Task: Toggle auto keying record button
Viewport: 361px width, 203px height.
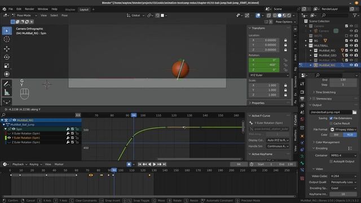Action: coord(129,164)
